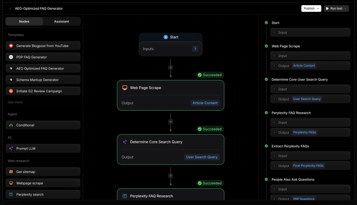Click the Get sitemap node icon

[x=11, y=171]
